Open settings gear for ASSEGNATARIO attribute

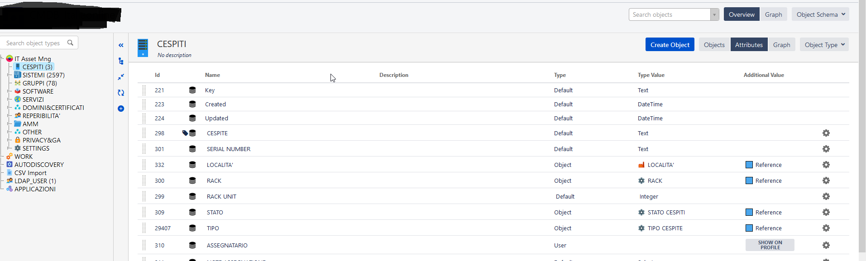coord(826,245)
